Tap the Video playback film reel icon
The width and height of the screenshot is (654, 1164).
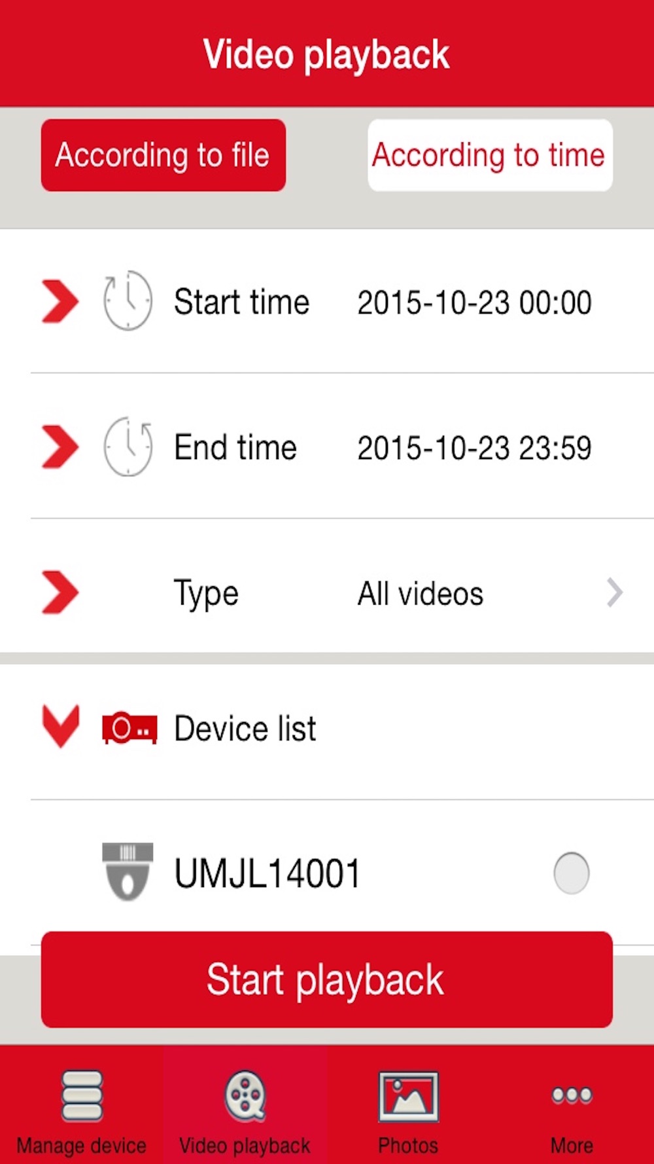tap(245, 1096)
